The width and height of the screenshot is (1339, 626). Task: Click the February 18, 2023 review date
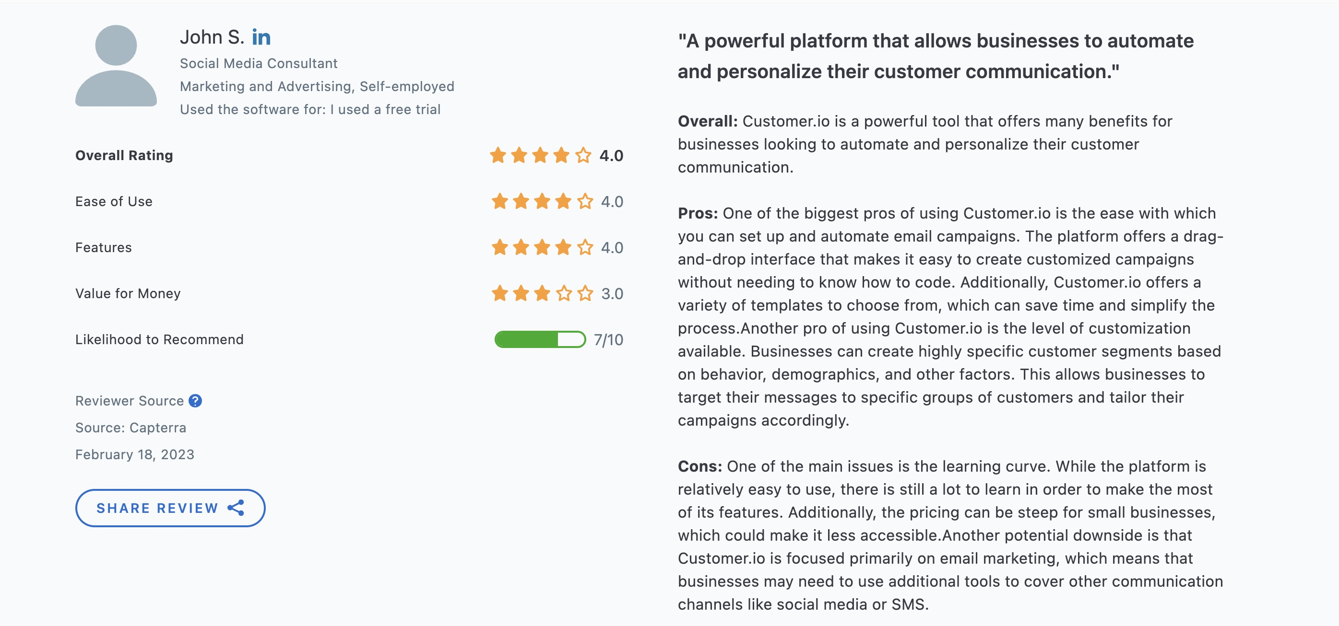coord(135,454)
